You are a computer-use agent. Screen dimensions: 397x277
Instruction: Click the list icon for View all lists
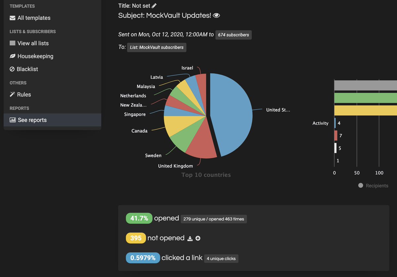point(13,43)
